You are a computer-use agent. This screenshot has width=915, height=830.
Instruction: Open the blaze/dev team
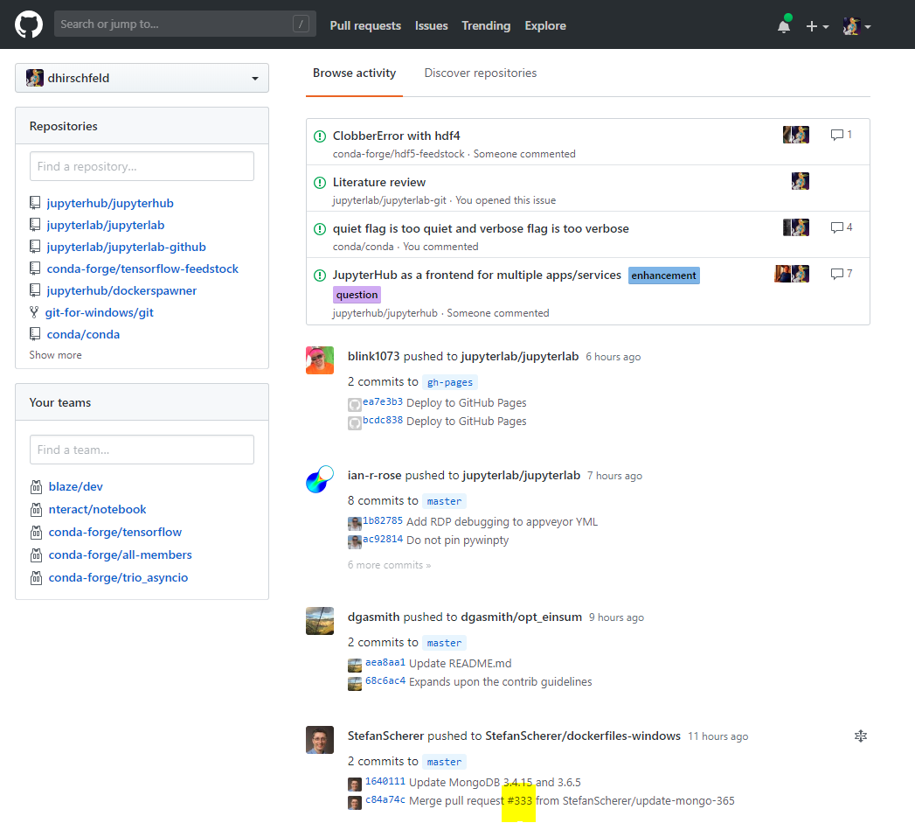(x=75, y=486)
